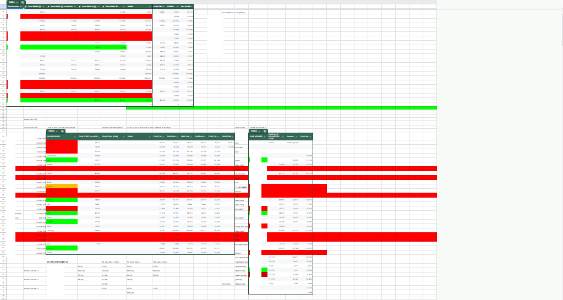The height and width of the screenshot is (300, 563).
Task: Click the column type icon of the top table's third column
Action: (48, 7)
